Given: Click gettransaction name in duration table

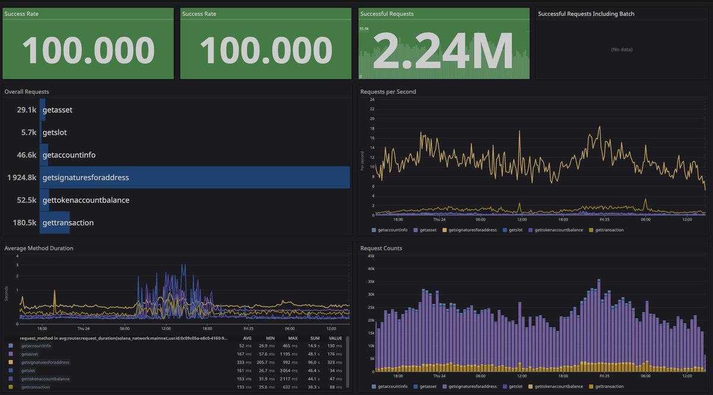Looking at the screenshot, I should (x=37, y=387).
